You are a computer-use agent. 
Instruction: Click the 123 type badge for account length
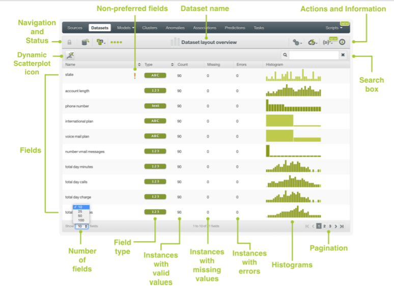pyautogui.click(x=155, y=90)
